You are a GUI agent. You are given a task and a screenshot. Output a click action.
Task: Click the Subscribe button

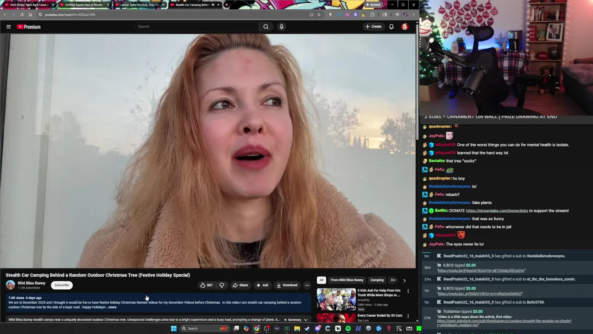pyautogui.click(x=62, y=285)
